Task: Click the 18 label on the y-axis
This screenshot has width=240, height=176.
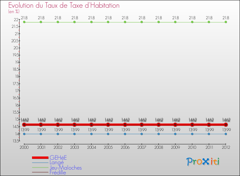Action: click(16, 76)
